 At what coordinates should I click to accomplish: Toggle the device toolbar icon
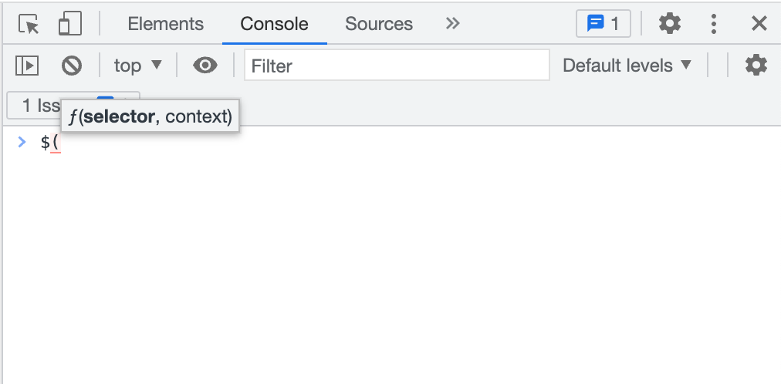pos(70,25)
